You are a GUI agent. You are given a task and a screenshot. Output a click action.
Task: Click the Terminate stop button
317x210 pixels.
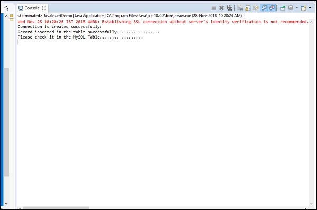point(213,8)
